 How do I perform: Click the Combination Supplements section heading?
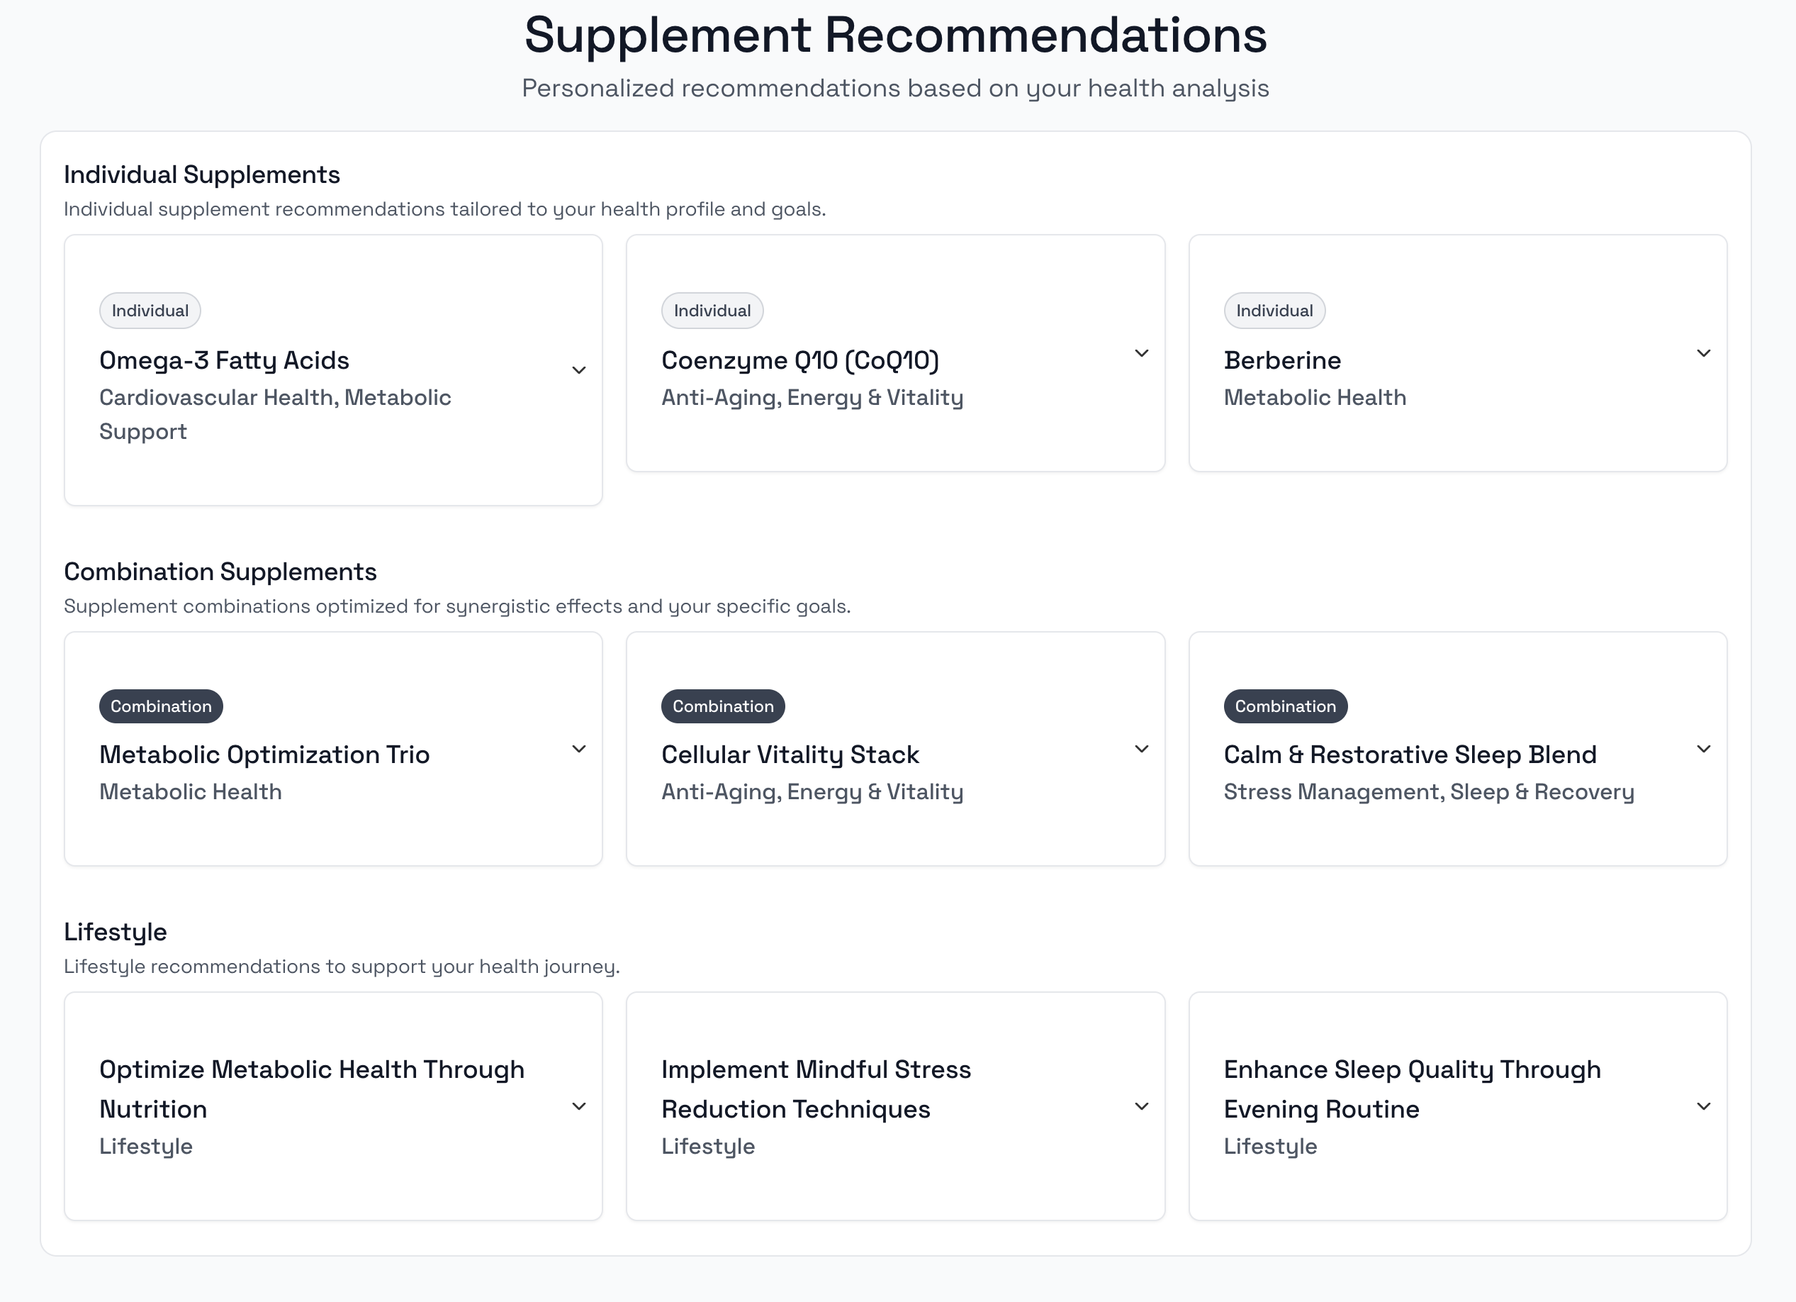pyautogui.click(x=220, y=571)
